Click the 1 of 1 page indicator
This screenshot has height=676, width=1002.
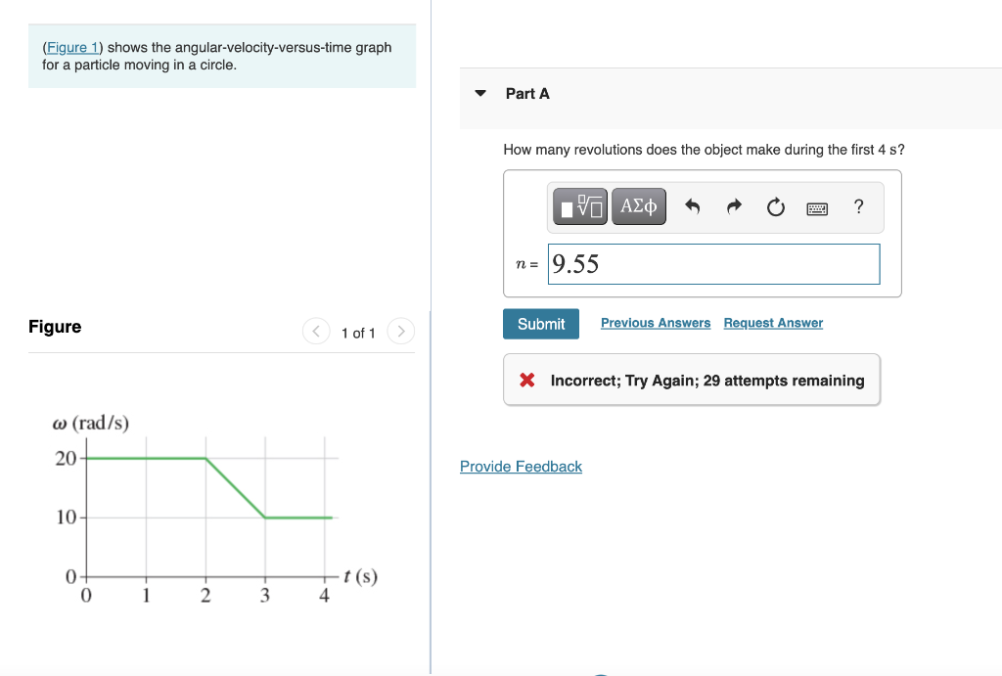(357, 333)
